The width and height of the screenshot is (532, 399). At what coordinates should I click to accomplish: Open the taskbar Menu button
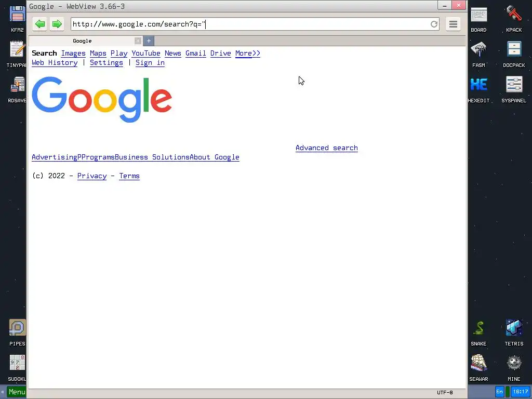point(16,392)
